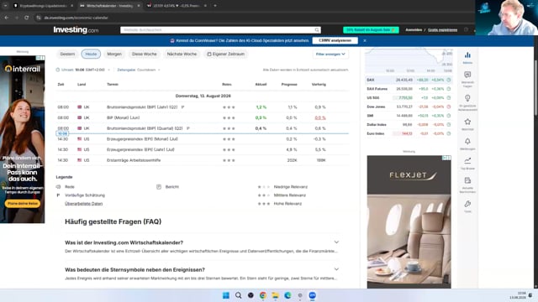Click the site info icon in address bar
Image resolution: width=538 pixels, height=302 pixels.
tap(39, 18)
